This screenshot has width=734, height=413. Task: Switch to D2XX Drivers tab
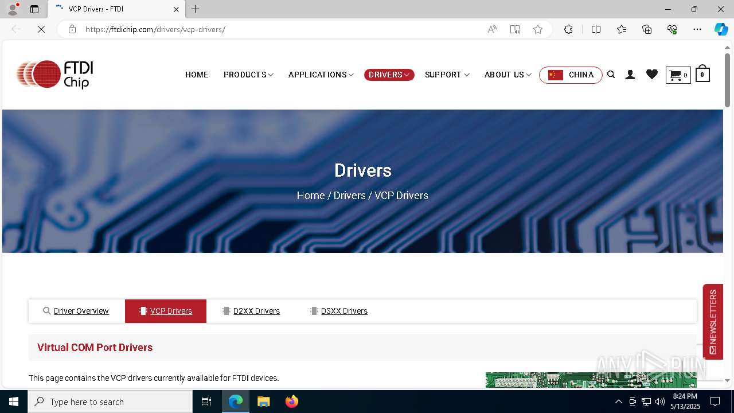point(251,311)
